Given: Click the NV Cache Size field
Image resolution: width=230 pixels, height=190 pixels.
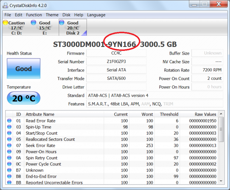Looking at the screenshot, I should [207, 61].
